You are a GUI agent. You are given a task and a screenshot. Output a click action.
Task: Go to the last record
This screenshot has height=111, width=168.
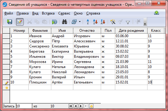point(86,106)
